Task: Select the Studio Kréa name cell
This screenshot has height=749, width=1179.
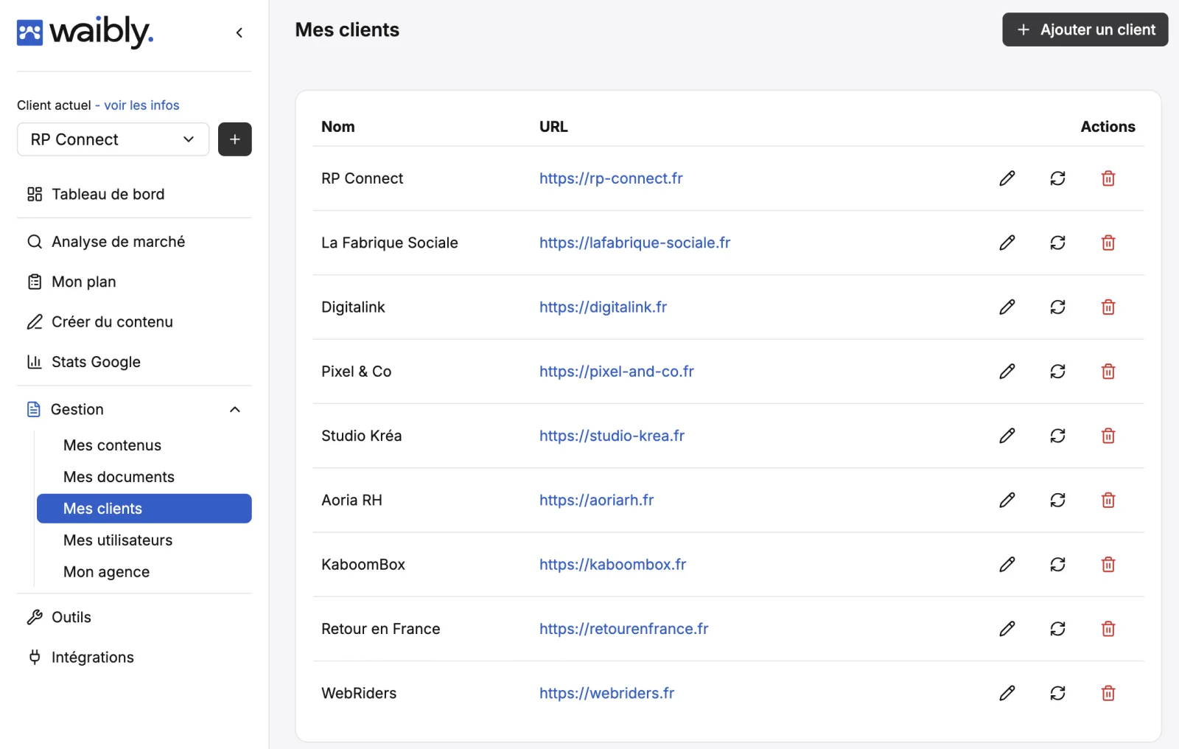Action: [361, 436]
